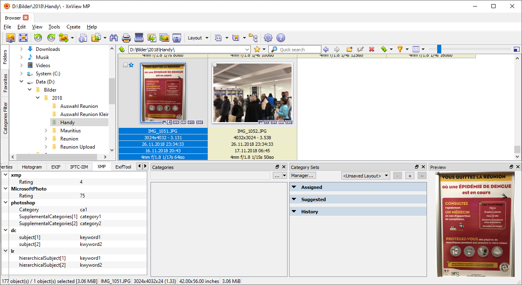
Task: Create a new folder with the folder icon
Action: tap(349, 49)
